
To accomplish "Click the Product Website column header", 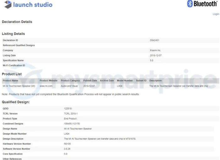I will click(x=48, y=80).
